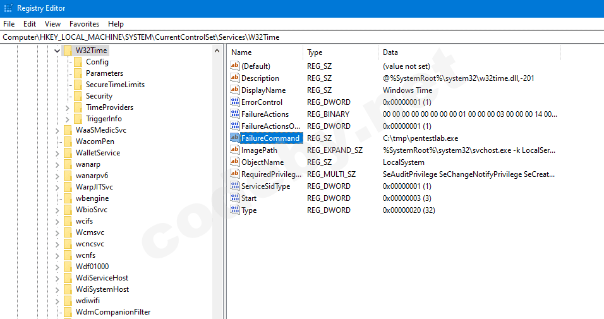Viewport: 604px width, 319px height.
Task: Click the FailureCommand string value icon
Action: 234,138
